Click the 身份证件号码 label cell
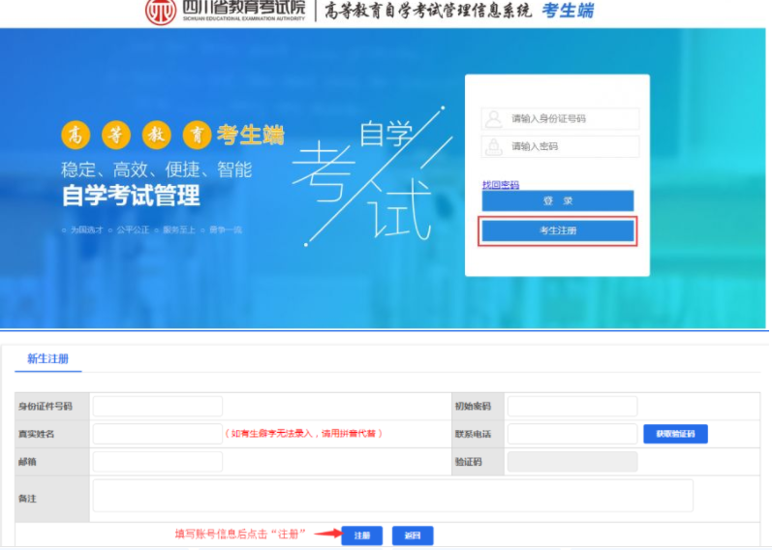Image resolution: width=772 pixels, height=550 pixels. pos(52,407)
